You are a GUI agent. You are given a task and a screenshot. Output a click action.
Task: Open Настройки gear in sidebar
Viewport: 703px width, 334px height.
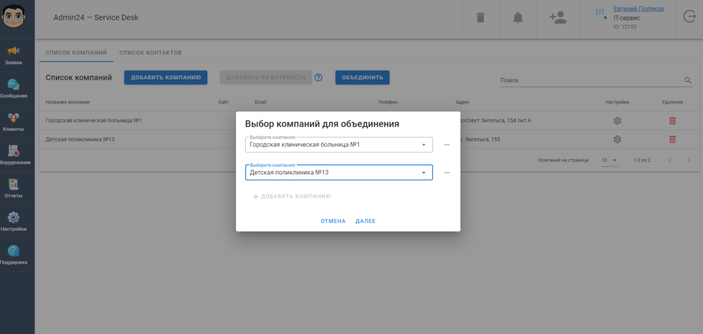[13, 221]
